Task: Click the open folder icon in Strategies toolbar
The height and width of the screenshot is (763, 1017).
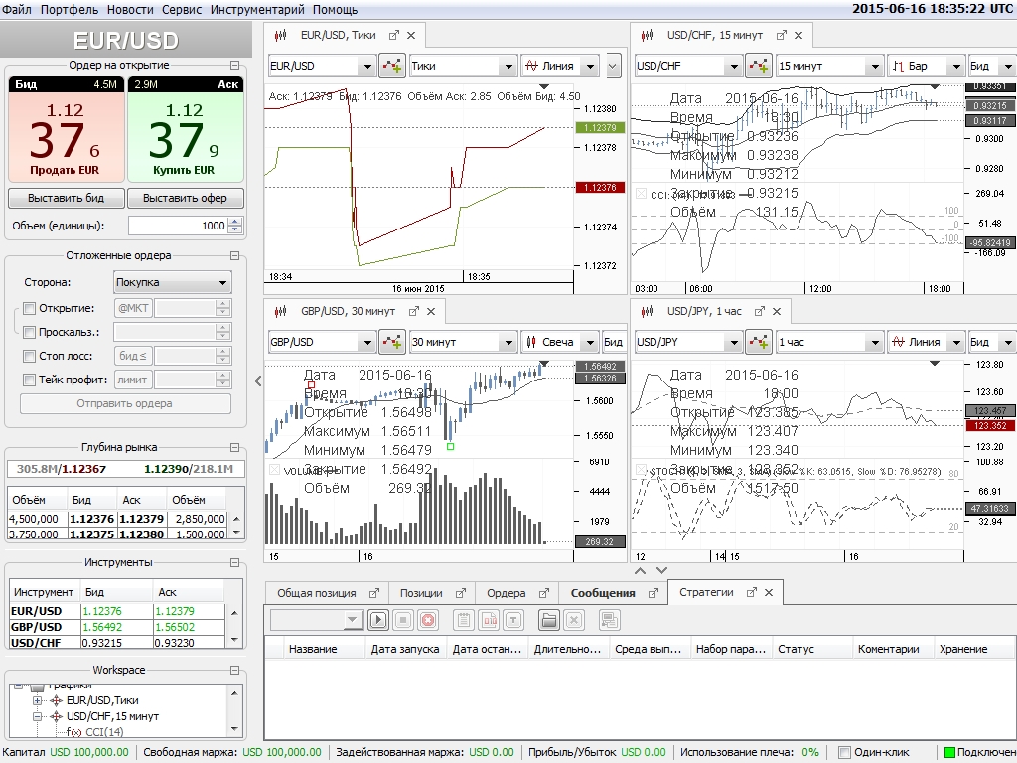Action: coord(549,620)
